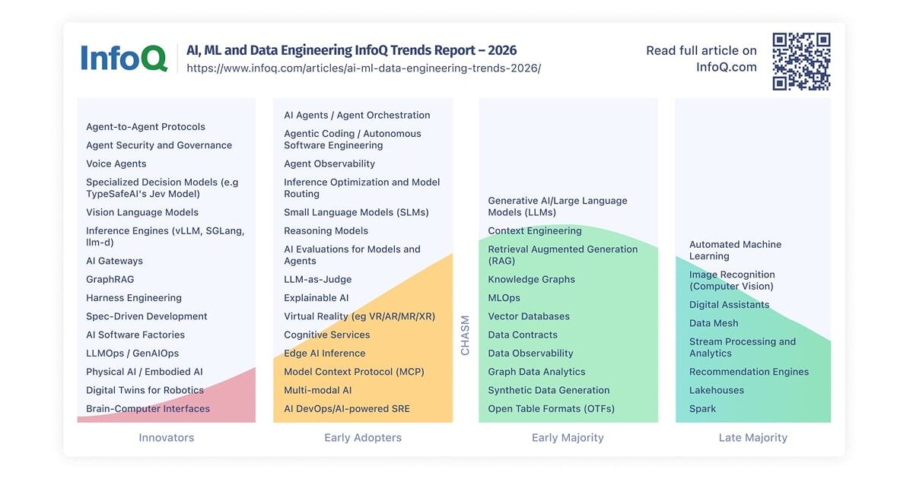Select 'Voice Agents' item

click(x=116, y=164)
